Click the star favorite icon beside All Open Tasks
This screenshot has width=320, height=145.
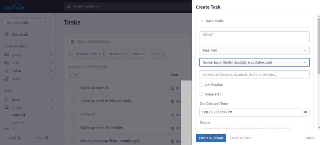click(x=69, y=54)
